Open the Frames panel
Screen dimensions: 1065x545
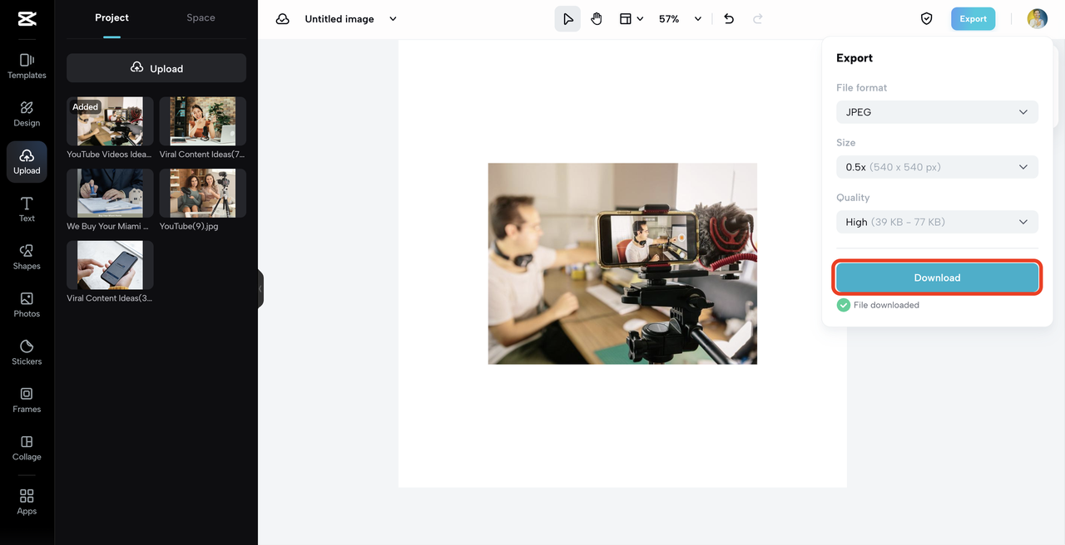(x=27, y=400)
